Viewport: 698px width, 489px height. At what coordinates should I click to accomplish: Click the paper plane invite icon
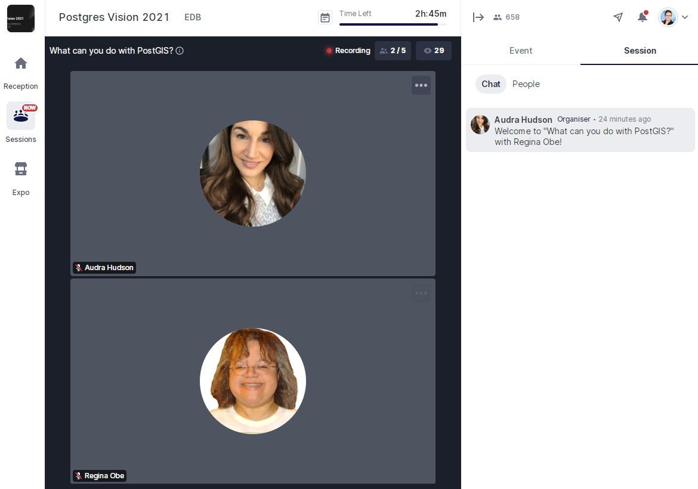pos(618,17)
